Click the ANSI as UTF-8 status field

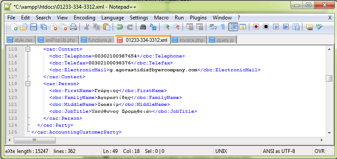[x=286, y=151]
